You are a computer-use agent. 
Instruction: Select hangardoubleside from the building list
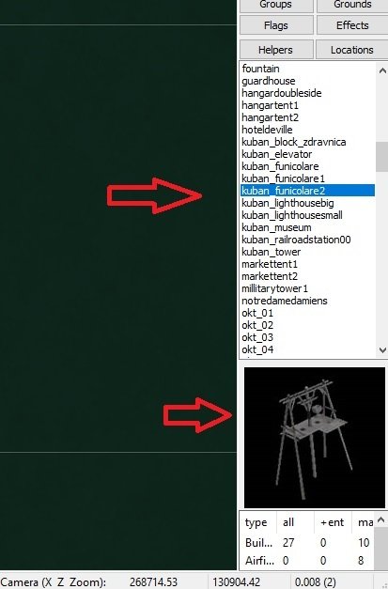tap(282, 93)
